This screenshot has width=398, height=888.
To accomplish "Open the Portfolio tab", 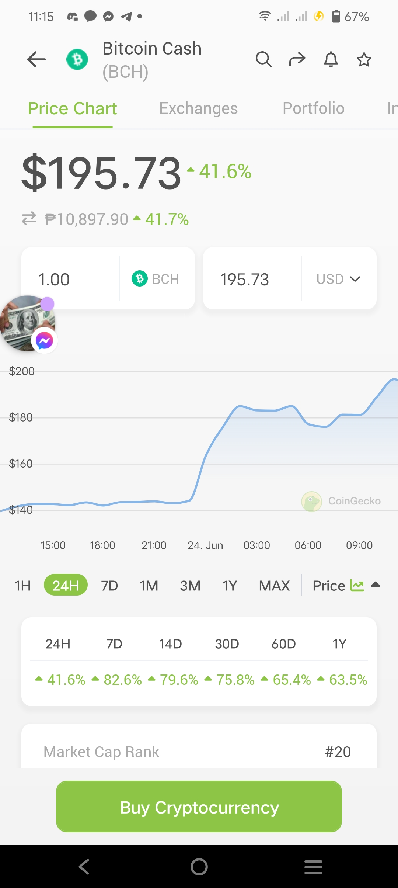I will [314, 108].
